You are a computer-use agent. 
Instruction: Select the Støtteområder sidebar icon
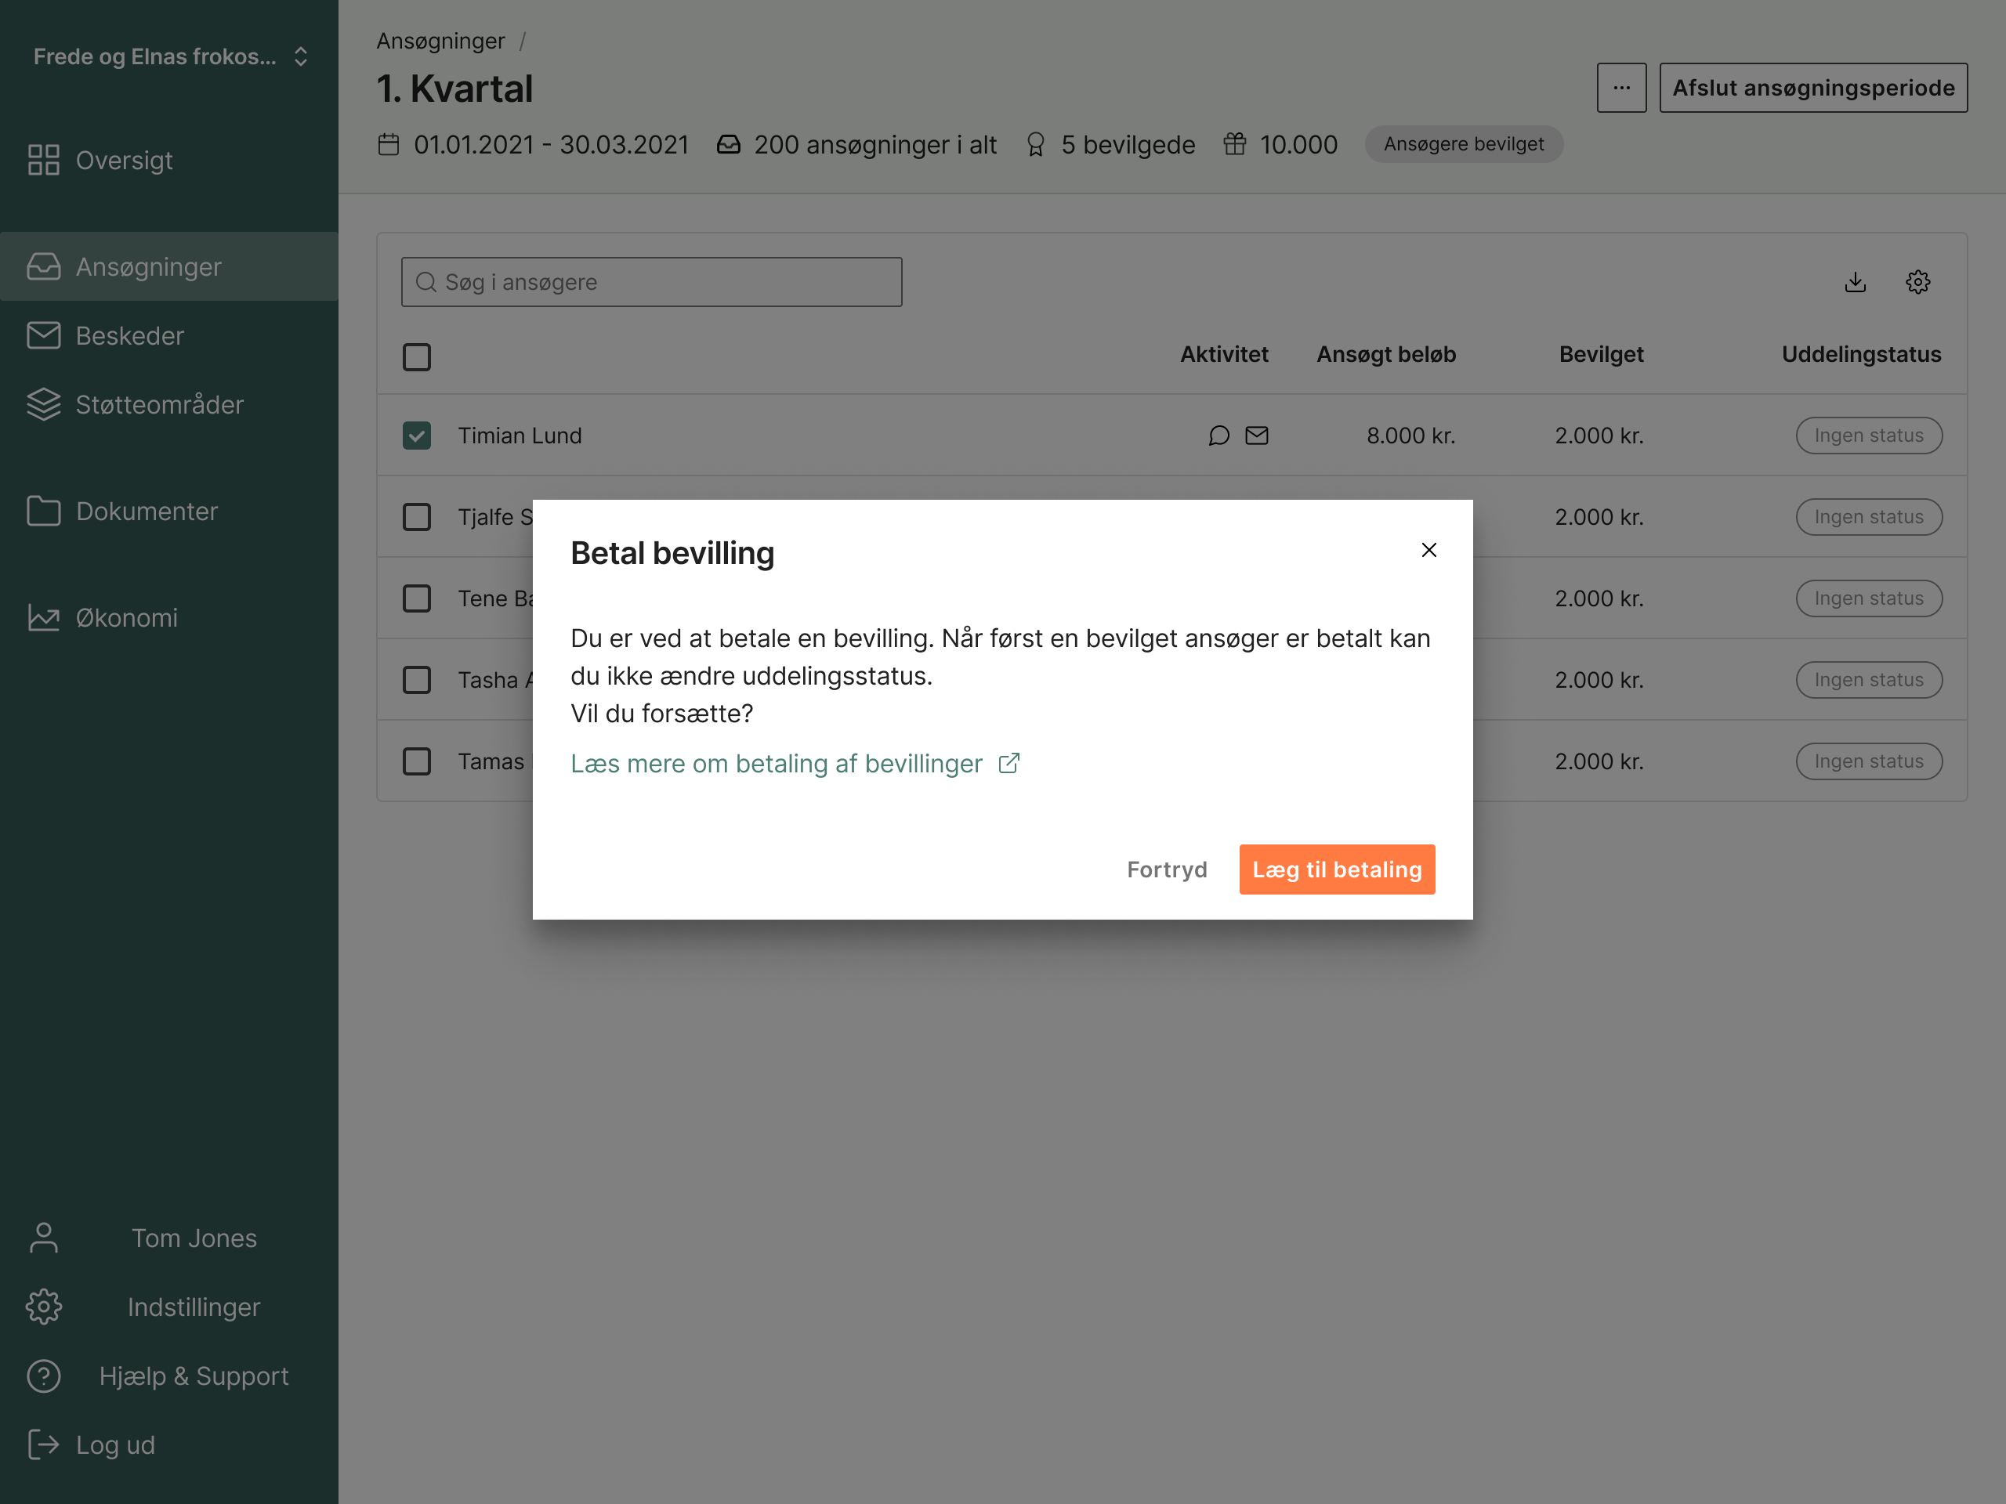(x=44, y=404)
